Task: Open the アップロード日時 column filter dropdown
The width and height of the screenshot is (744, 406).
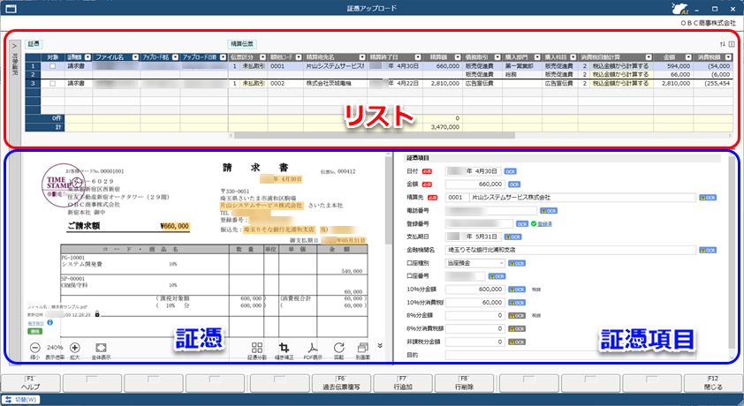Action: [x=223, y=57]
